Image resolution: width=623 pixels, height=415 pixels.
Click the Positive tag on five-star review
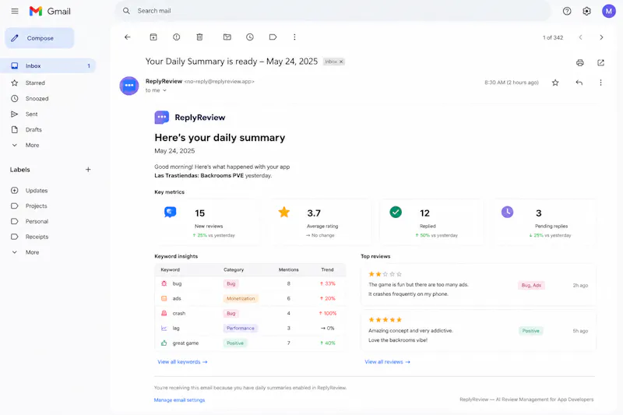click(531, 331)
